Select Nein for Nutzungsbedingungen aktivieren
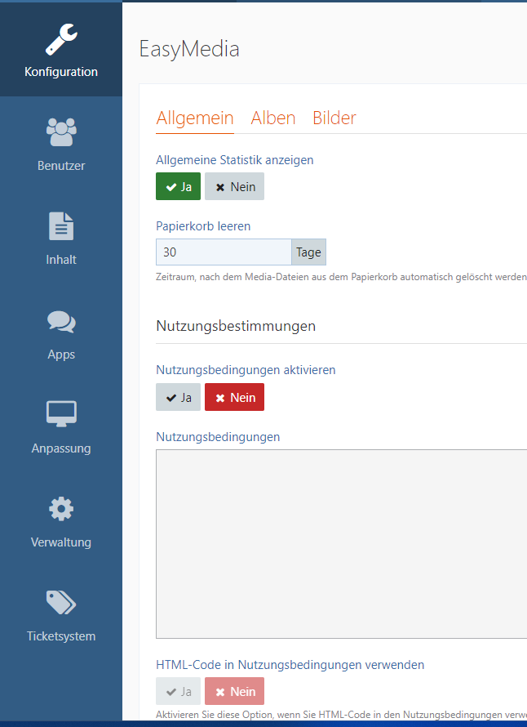Screen dimensions: 527x727 click(x=235, y=398)
